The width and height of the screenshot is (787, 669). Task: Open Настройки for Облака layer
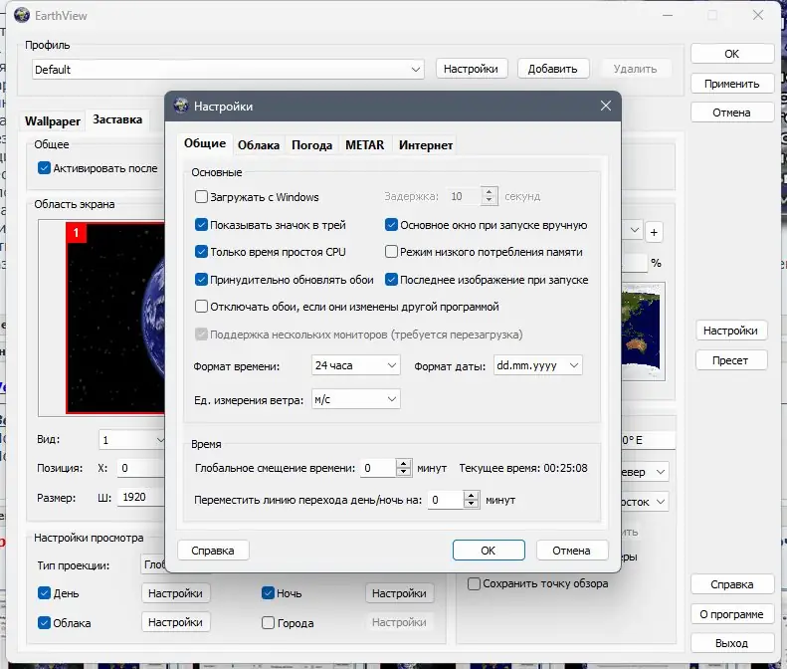(x=176, y=622)
